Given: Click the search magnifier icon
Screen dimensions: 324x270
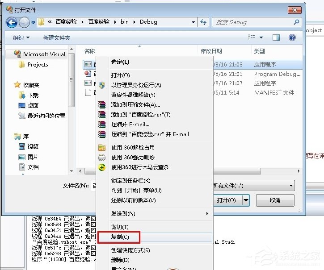Looking at the screenshot, I should (296, 22).
